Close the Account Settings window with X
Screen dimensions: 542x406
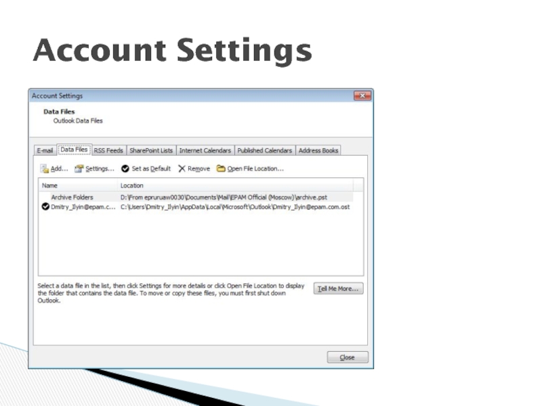362,96
